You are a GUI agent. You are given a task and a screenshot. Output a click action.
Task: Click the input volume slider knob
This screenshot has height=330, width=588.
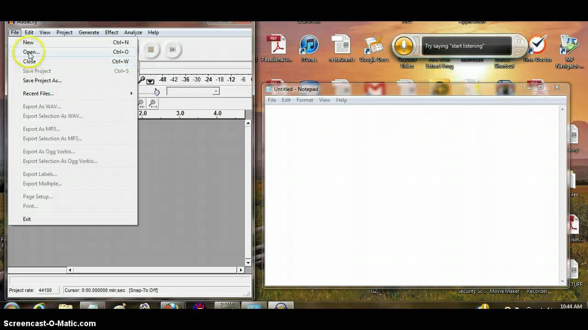point(157,92)
